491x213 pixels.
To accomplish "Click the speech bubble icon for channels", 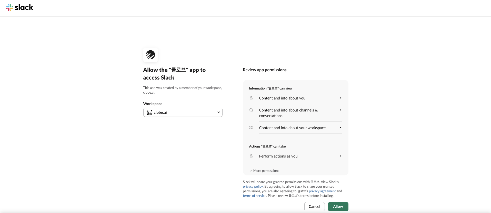I will tap(251, 110).
